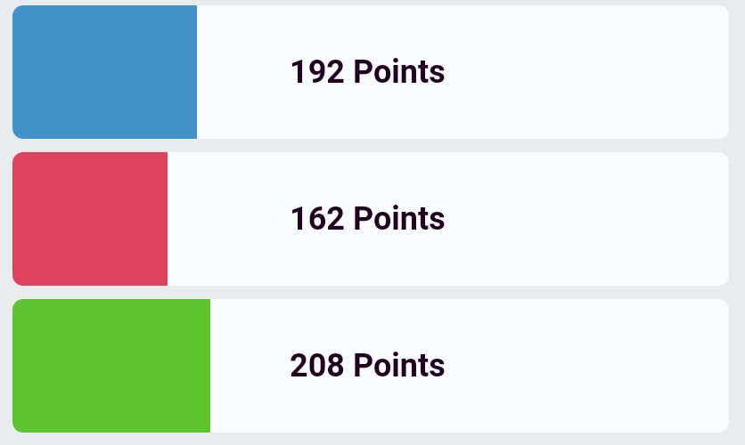The image size is (745, 445).
Task: Click the gray gap between blue and red cards
Action: point(371,145)
